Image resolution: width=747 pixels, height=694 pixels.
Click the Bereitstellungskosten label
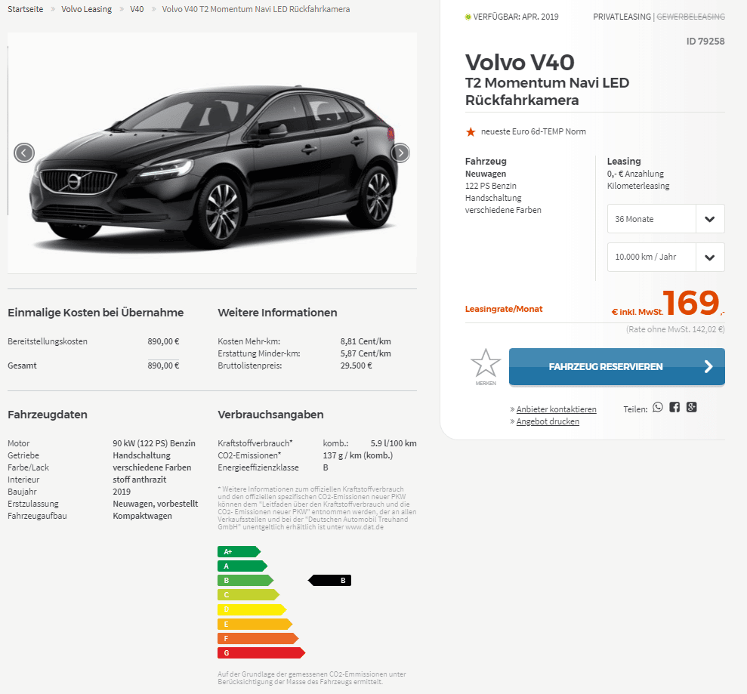pos(48,341)
